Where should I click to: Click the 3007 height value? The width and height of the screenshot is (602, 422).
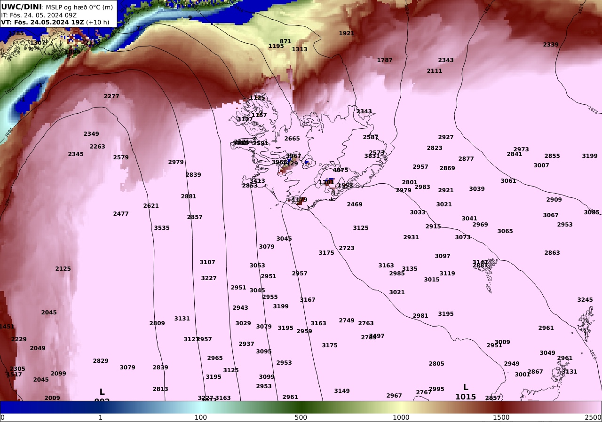pos(541,165)
